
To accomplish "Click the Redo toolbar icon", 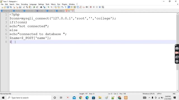I will click(x=37, y=7).
